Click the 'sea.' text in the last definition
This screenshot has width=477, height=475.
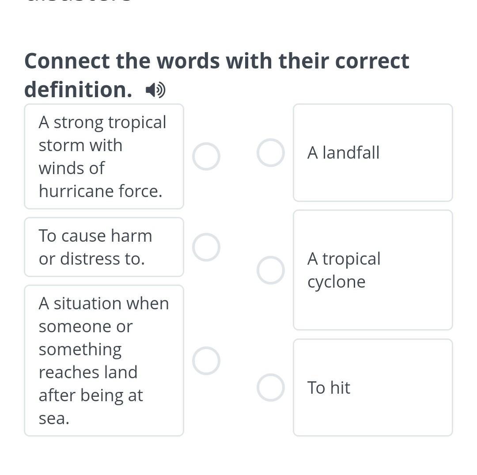(x=54, y=418)
